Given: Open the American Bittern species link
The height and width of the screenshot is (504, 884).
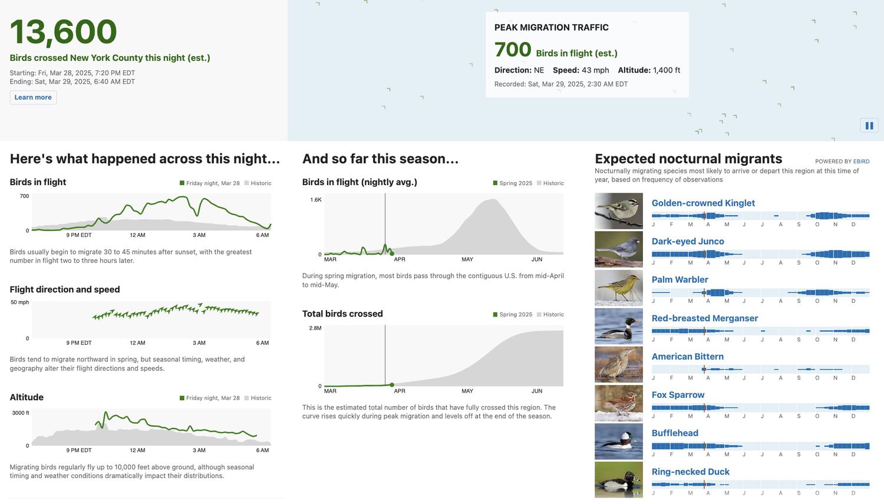Looking at the screenshot, I should 688,356.
